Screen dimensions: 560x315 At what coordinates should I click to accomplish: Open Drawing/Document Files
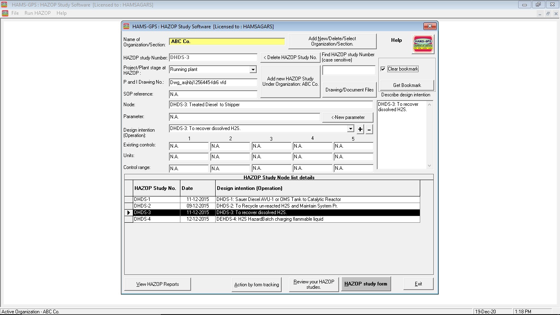[x=349, y=89]
